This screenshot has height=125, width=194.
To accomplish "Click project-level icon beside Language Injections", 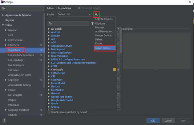I will pyautogui.click(x=41, y=110).
